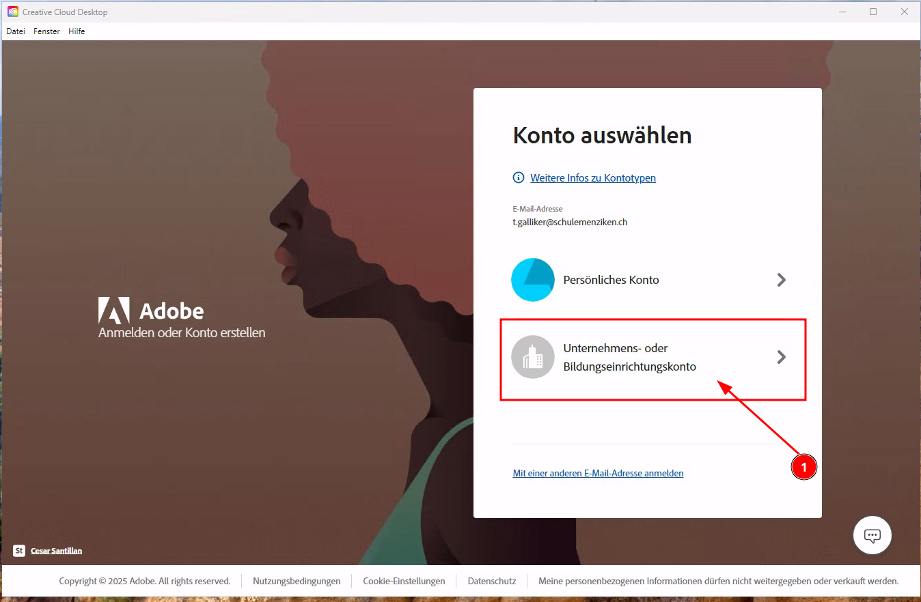Open the Datei menu
921x602 pixels.
click(x=16, y=31)
